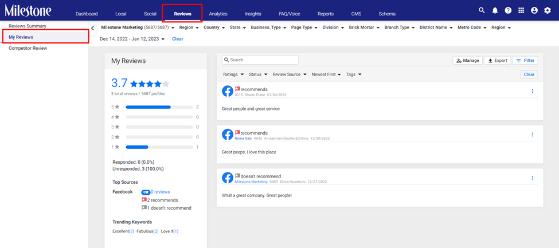Click the magnifier icon in the reviews search box
Viewport: 559px width, 248px height.
(226, 60)
